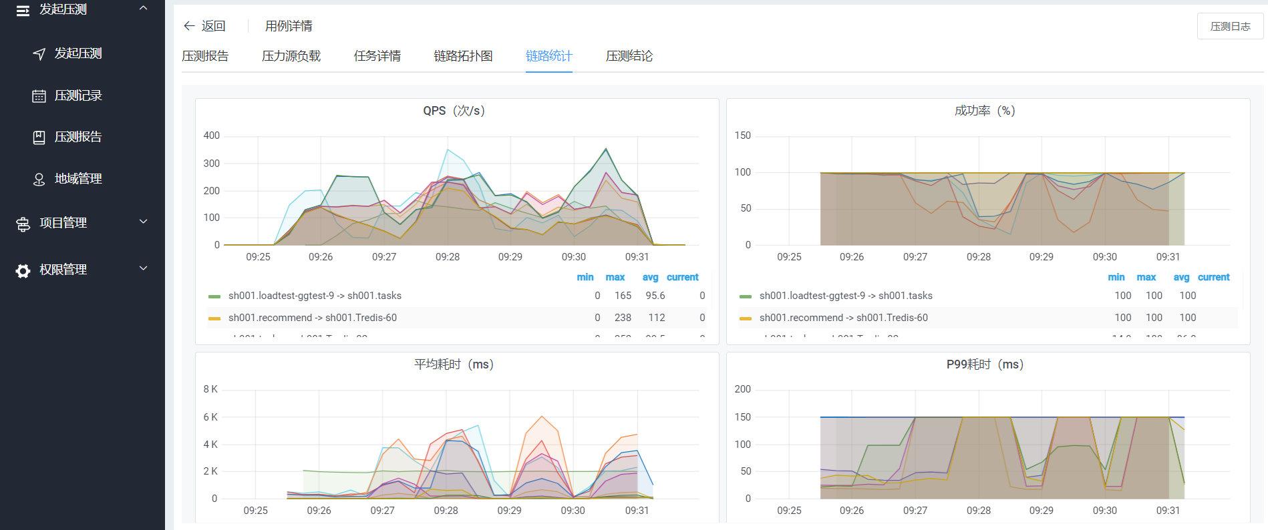Toggle series sh001.recommend -> sh001.Tredis-60 in QPS legend

click(313, 318)
